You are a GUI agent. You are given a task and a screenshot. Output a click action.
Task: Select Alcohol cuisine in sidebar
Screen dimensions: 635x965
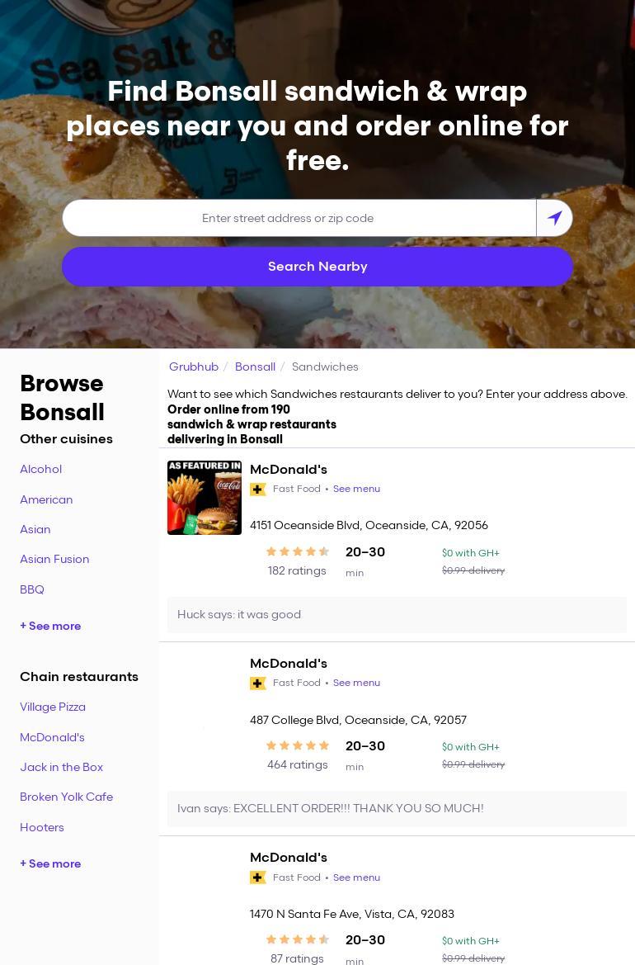pyautogui.click(x=40, y=469)
